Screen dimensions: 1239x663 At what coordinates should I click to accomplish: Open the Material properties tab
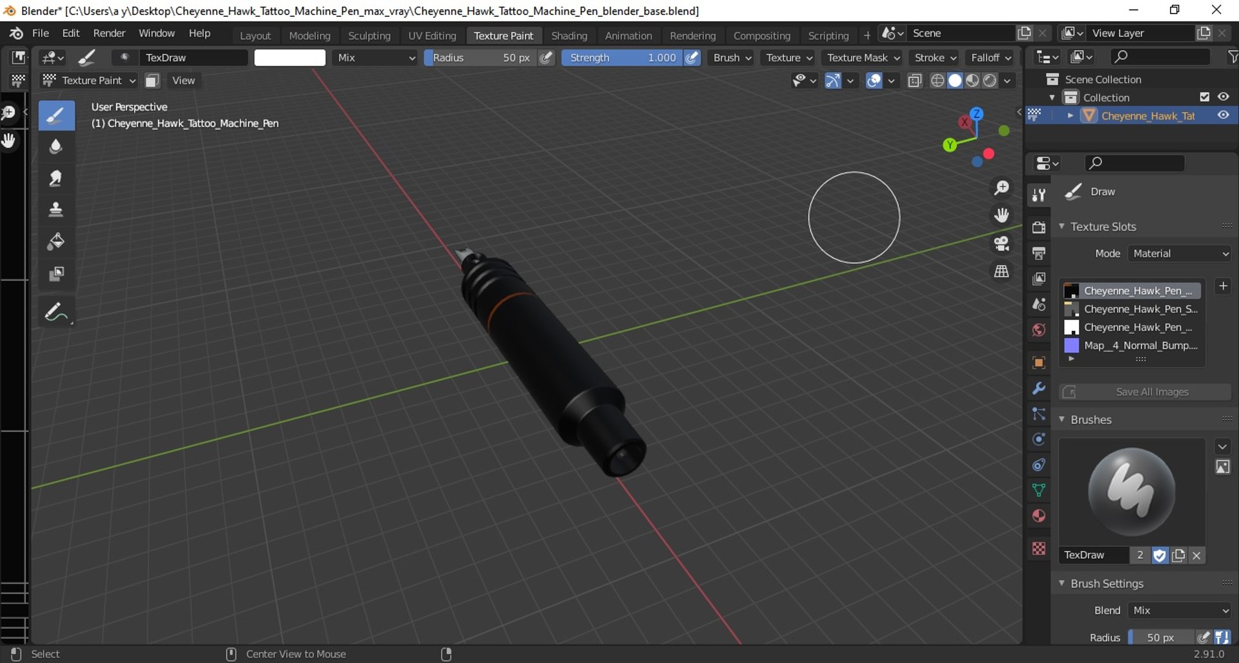1038,516
